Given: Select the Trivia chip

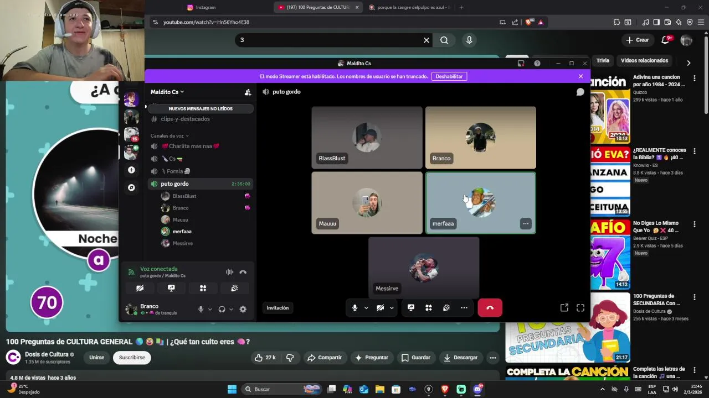Looking at the screenshot, I should (603, 61).
